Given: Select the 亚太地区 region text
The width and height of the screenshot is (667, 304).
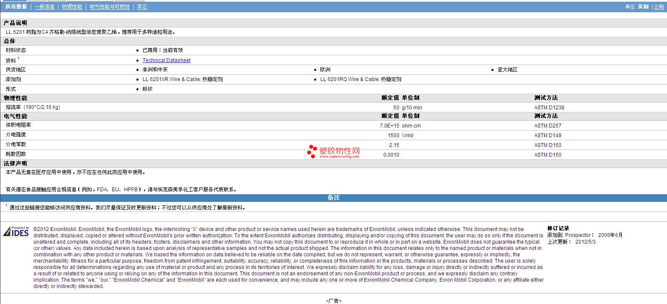Looking at the screenshot, I should coord(507,70).
